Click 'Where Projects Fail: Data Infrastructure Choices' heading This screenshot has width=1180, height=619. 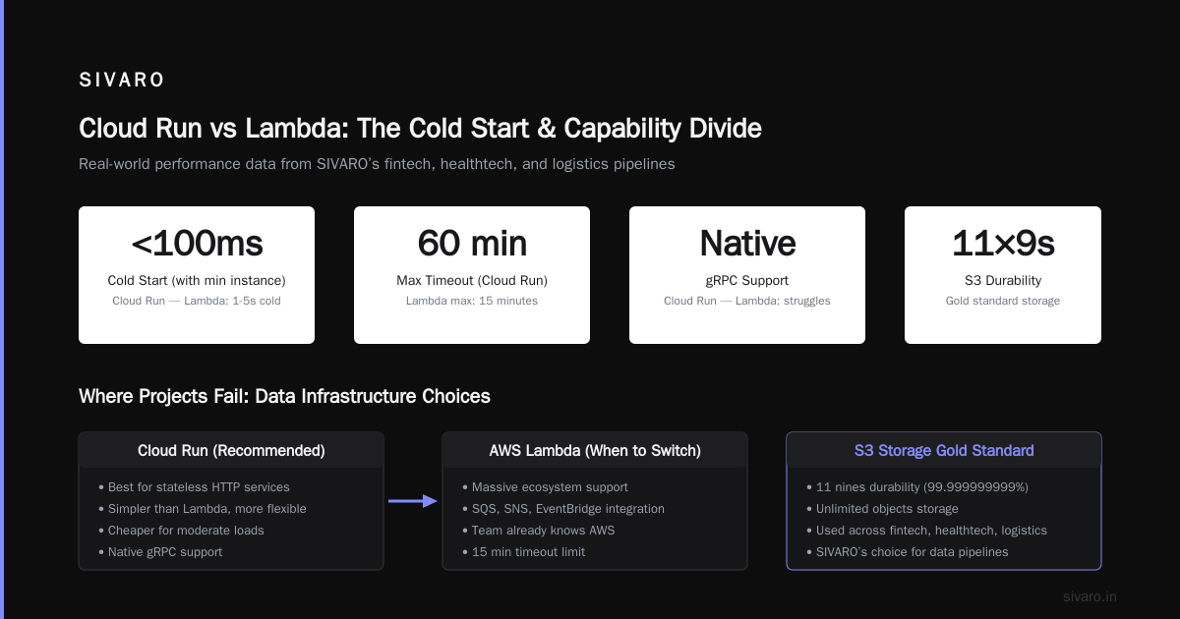[284, 396]
